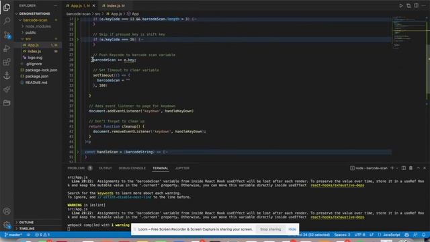Viewport: 430px width, 242px height.
Task: Open Explorer views and more actions ellipsis
Action: point(56,5)
